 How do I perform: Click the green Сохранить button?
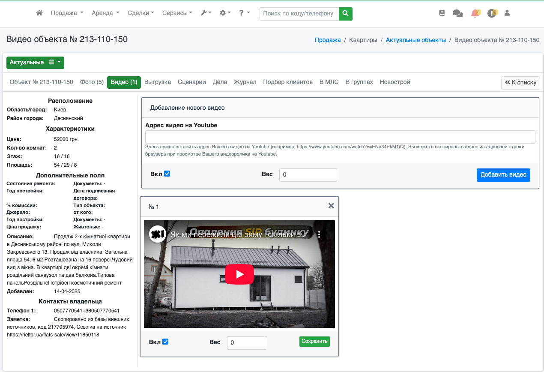314,342
